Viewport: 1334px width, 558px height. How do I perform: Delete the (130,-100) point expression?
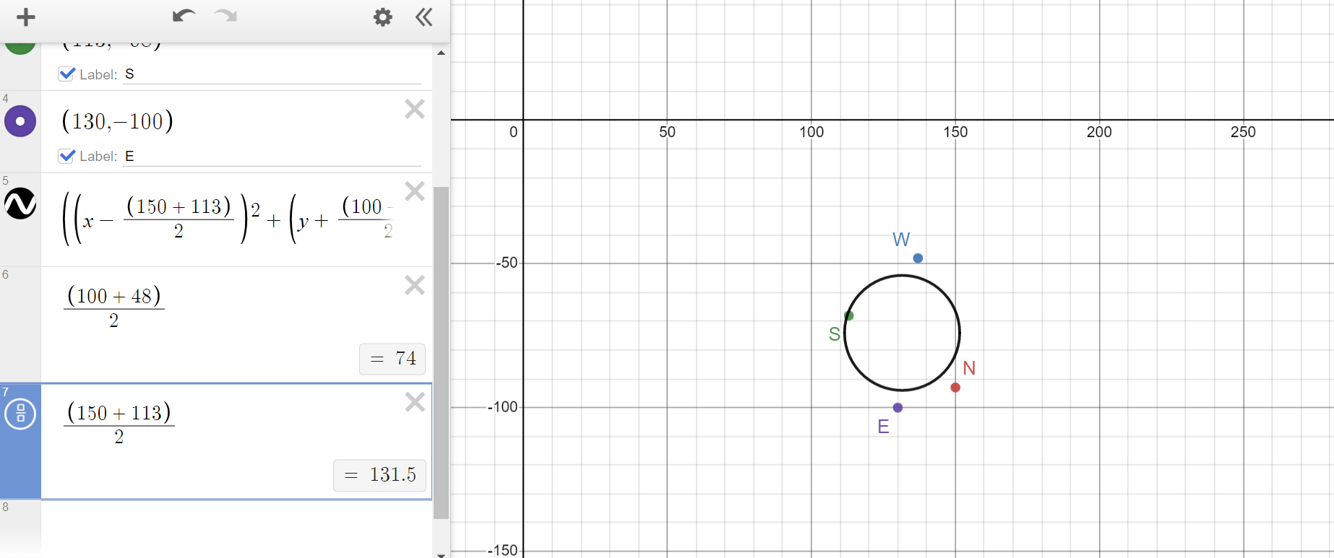pos(414,109)
